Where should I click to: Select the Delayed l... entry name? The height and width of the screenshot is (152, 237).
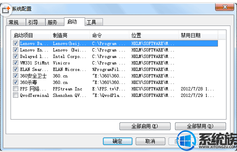[34, 56]
